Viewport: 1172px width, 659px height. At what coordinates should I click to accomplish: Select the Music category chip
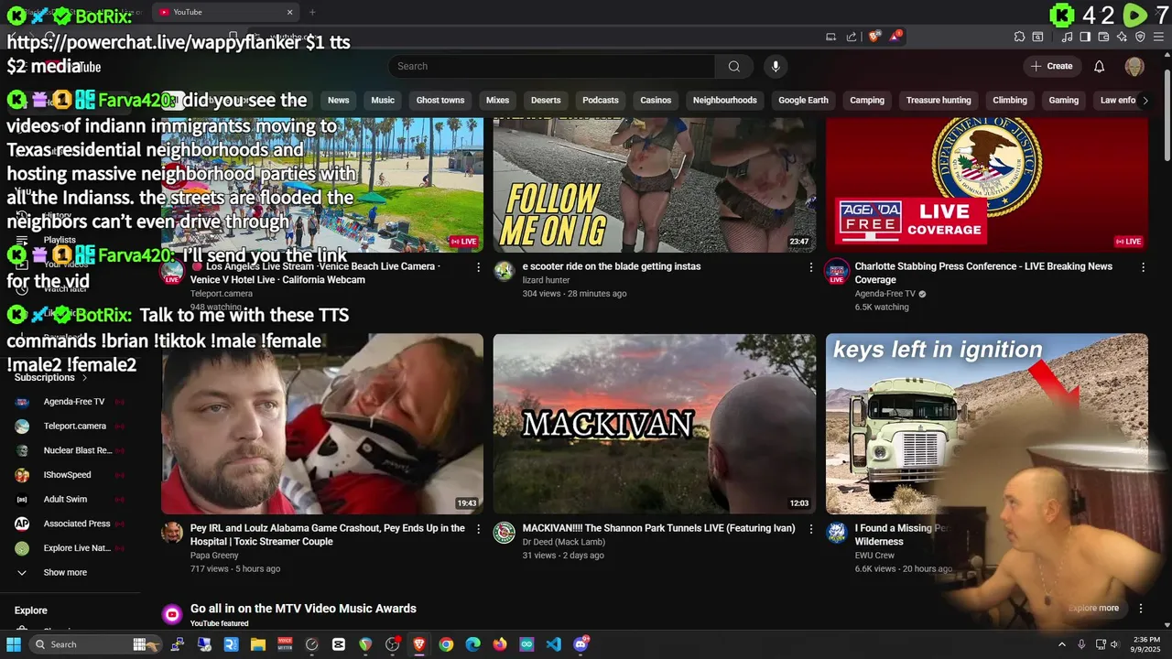(383, 100)
